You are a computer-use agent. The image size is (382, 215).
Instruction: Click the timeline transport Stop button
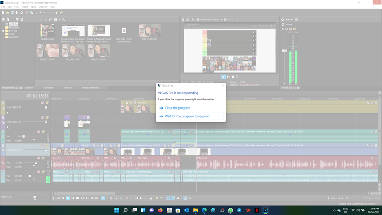(77, 198)
